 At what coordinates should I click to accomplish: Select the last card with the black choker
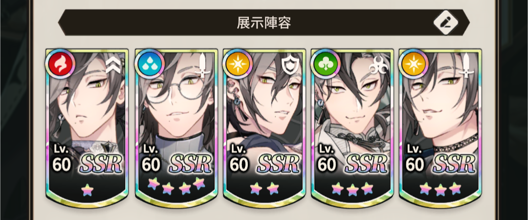[440, 128]
